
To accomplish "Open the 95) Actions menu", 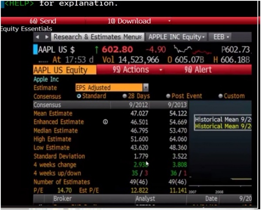I will pos(130,70).
